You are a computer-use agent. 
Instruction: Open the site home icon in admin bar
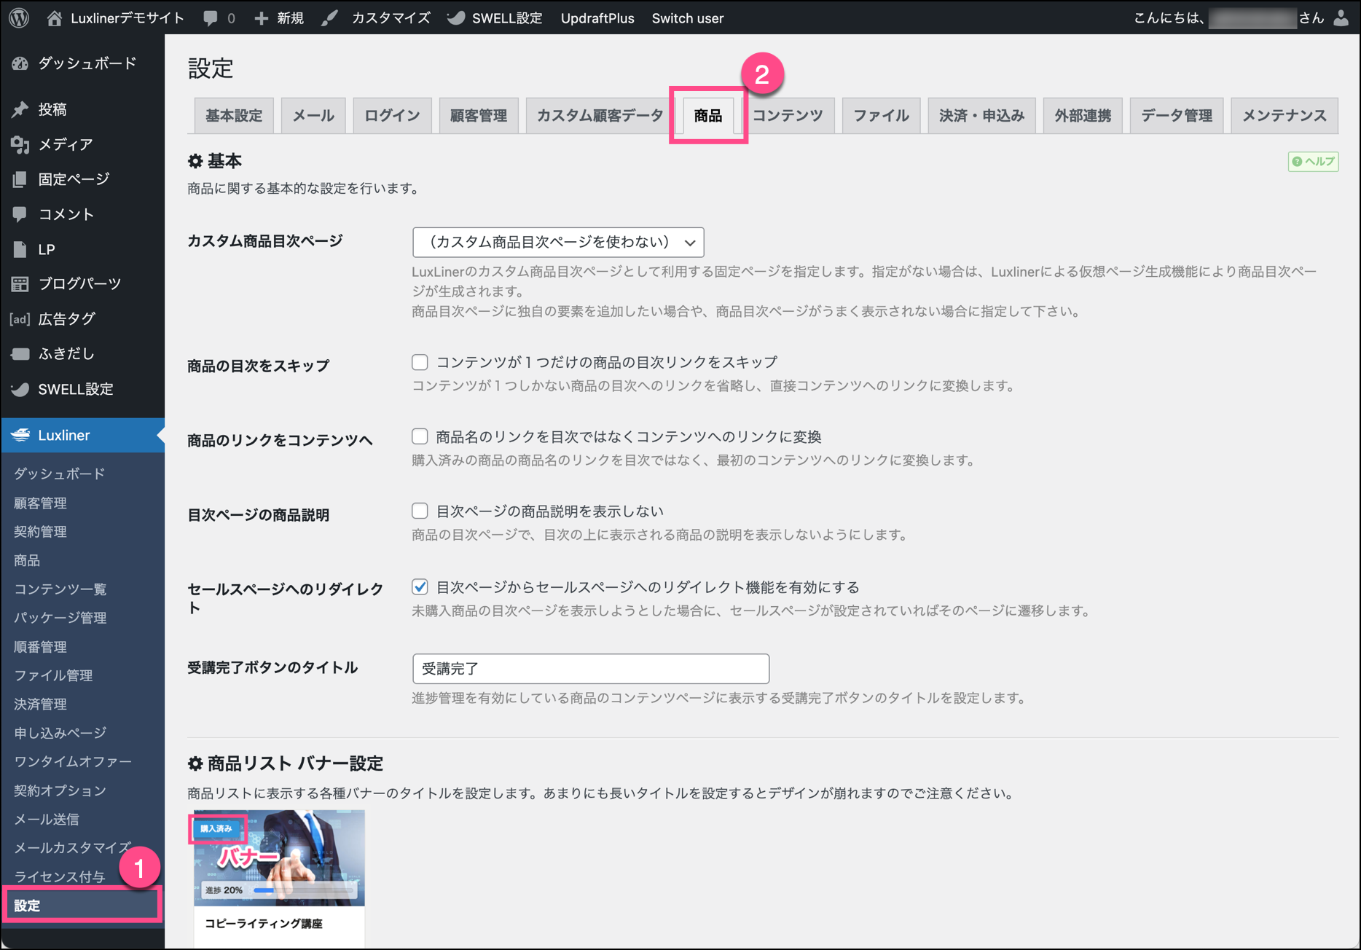tap(55, 18)
